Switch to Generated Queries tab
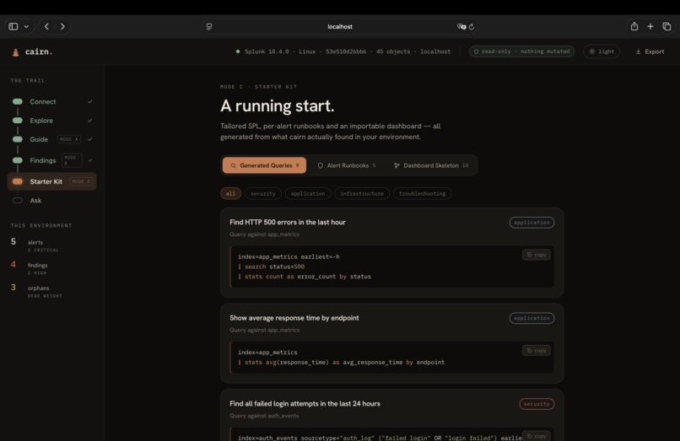The image size is (680, 441). (264, 165)
